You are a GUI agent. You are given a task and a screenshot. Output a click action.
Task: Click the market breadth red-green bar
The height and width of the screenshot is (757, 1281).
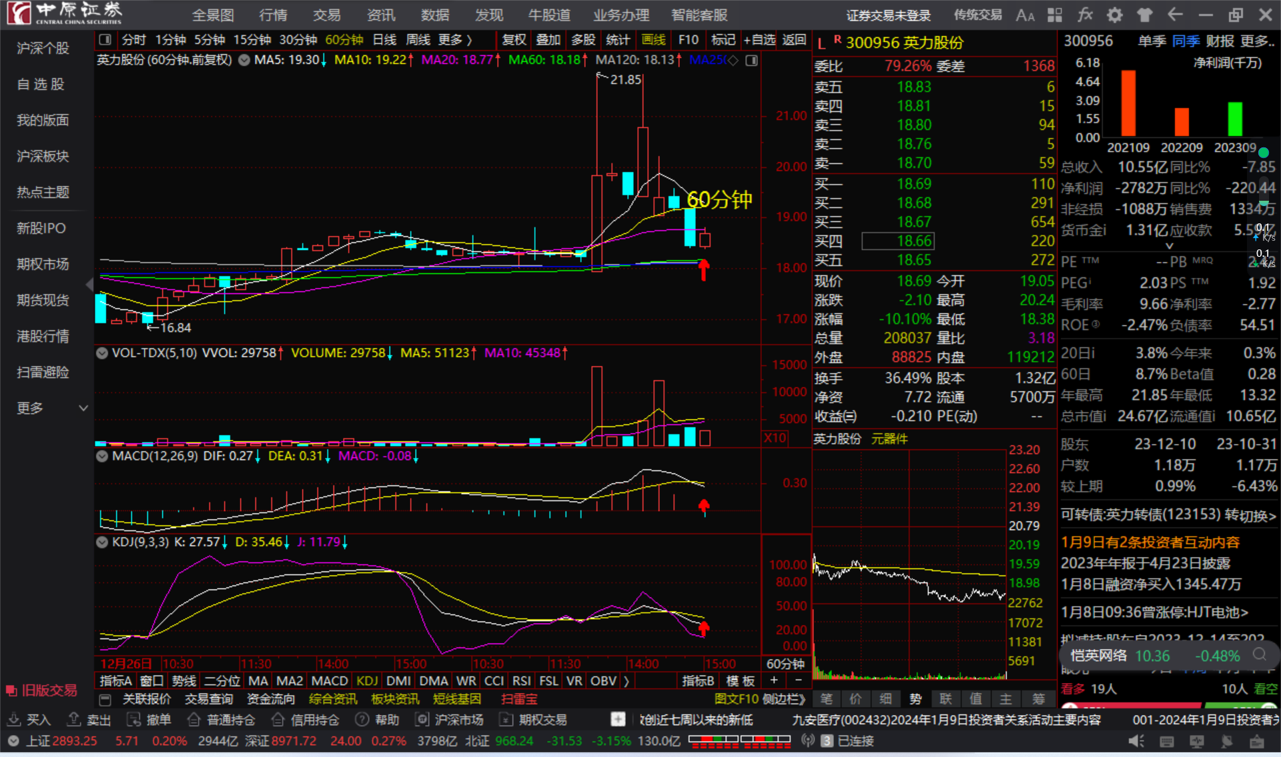pyautogui.click(x=739, y=741)
